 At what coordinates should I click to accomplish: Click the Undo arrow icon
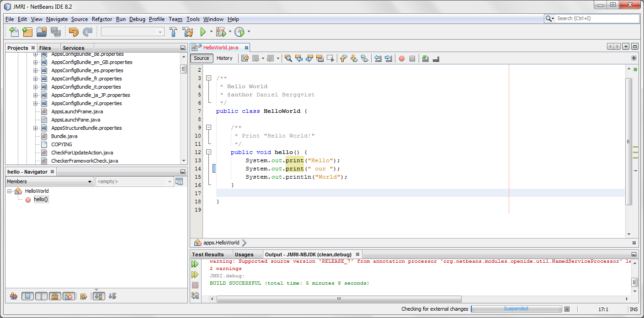tap(74, 32)
